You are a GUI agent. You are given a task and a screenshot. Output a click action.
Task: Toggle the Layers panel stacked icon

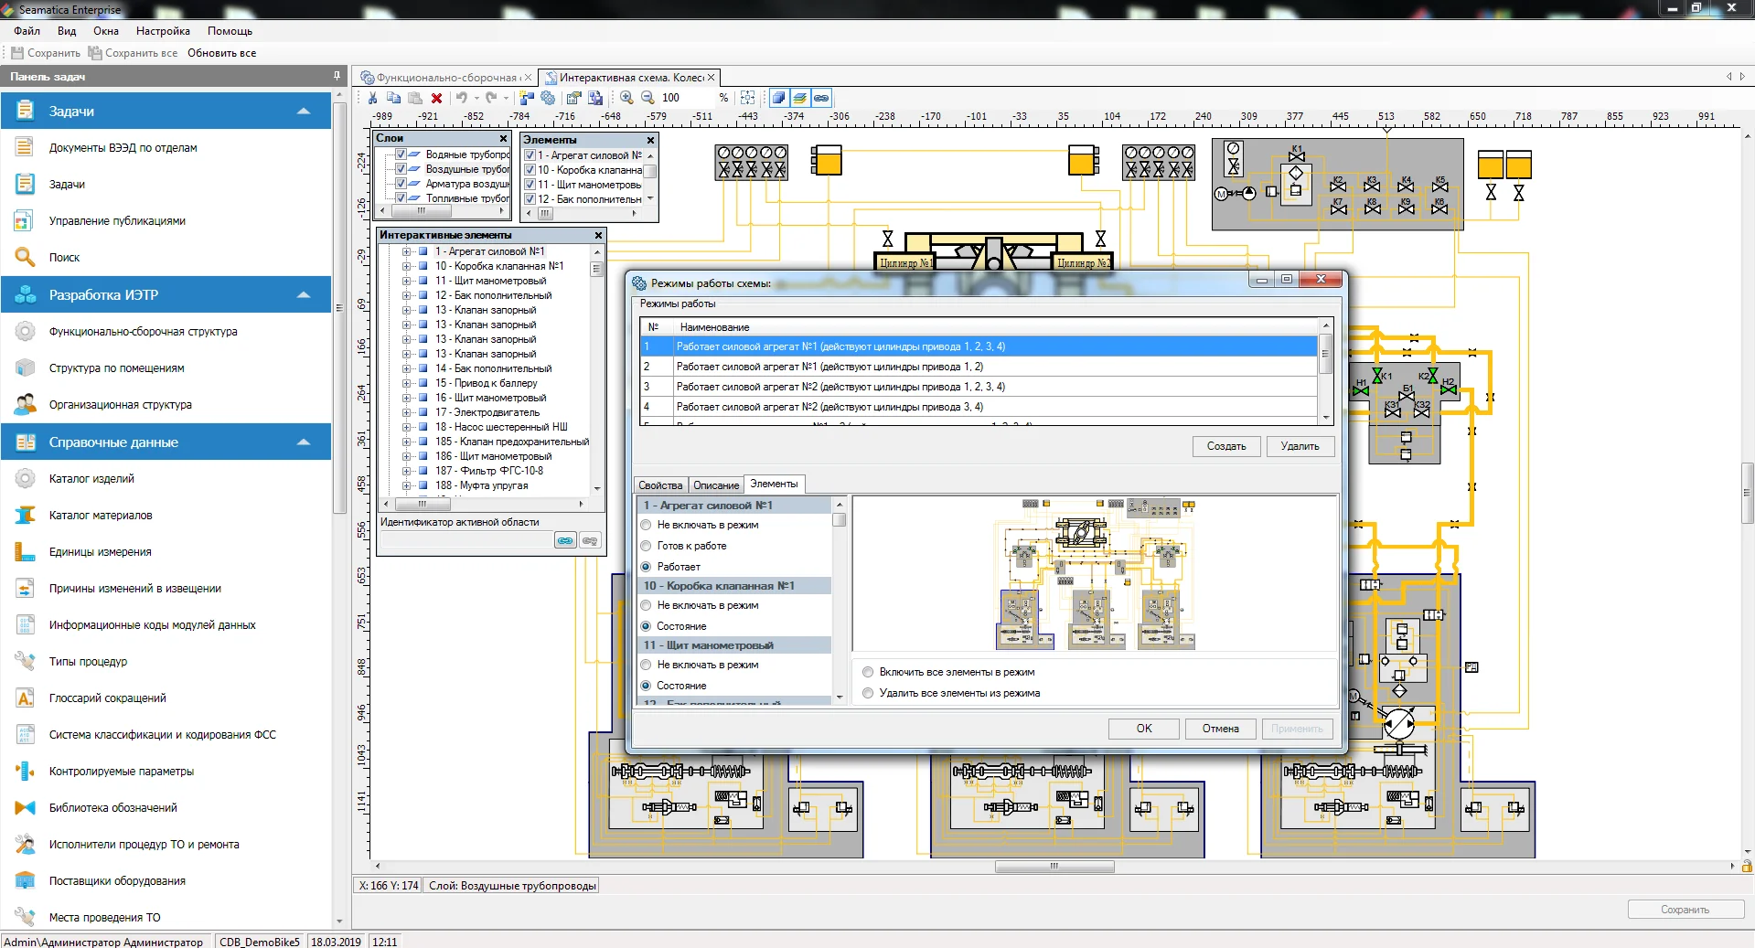click(799, 98)
